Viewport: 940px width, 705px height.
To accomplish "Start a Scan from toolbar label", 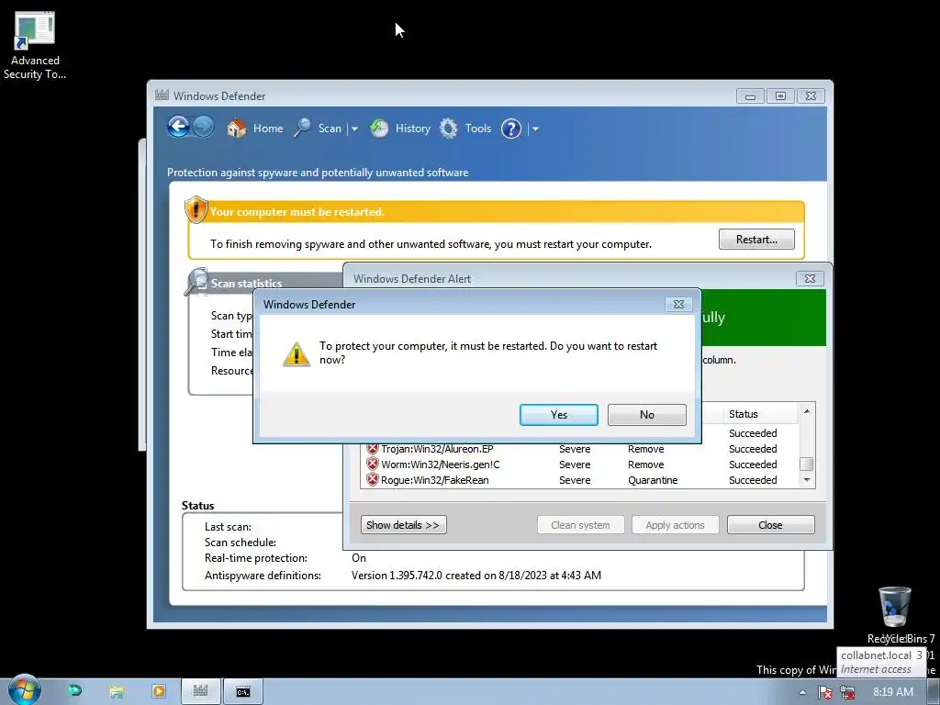I will click(330, 129).
